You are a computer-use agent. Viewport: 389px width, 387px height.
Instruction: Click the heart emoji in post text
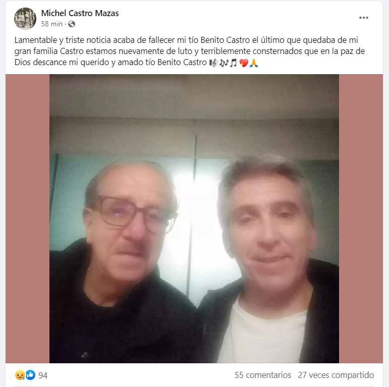coord(244,63)
